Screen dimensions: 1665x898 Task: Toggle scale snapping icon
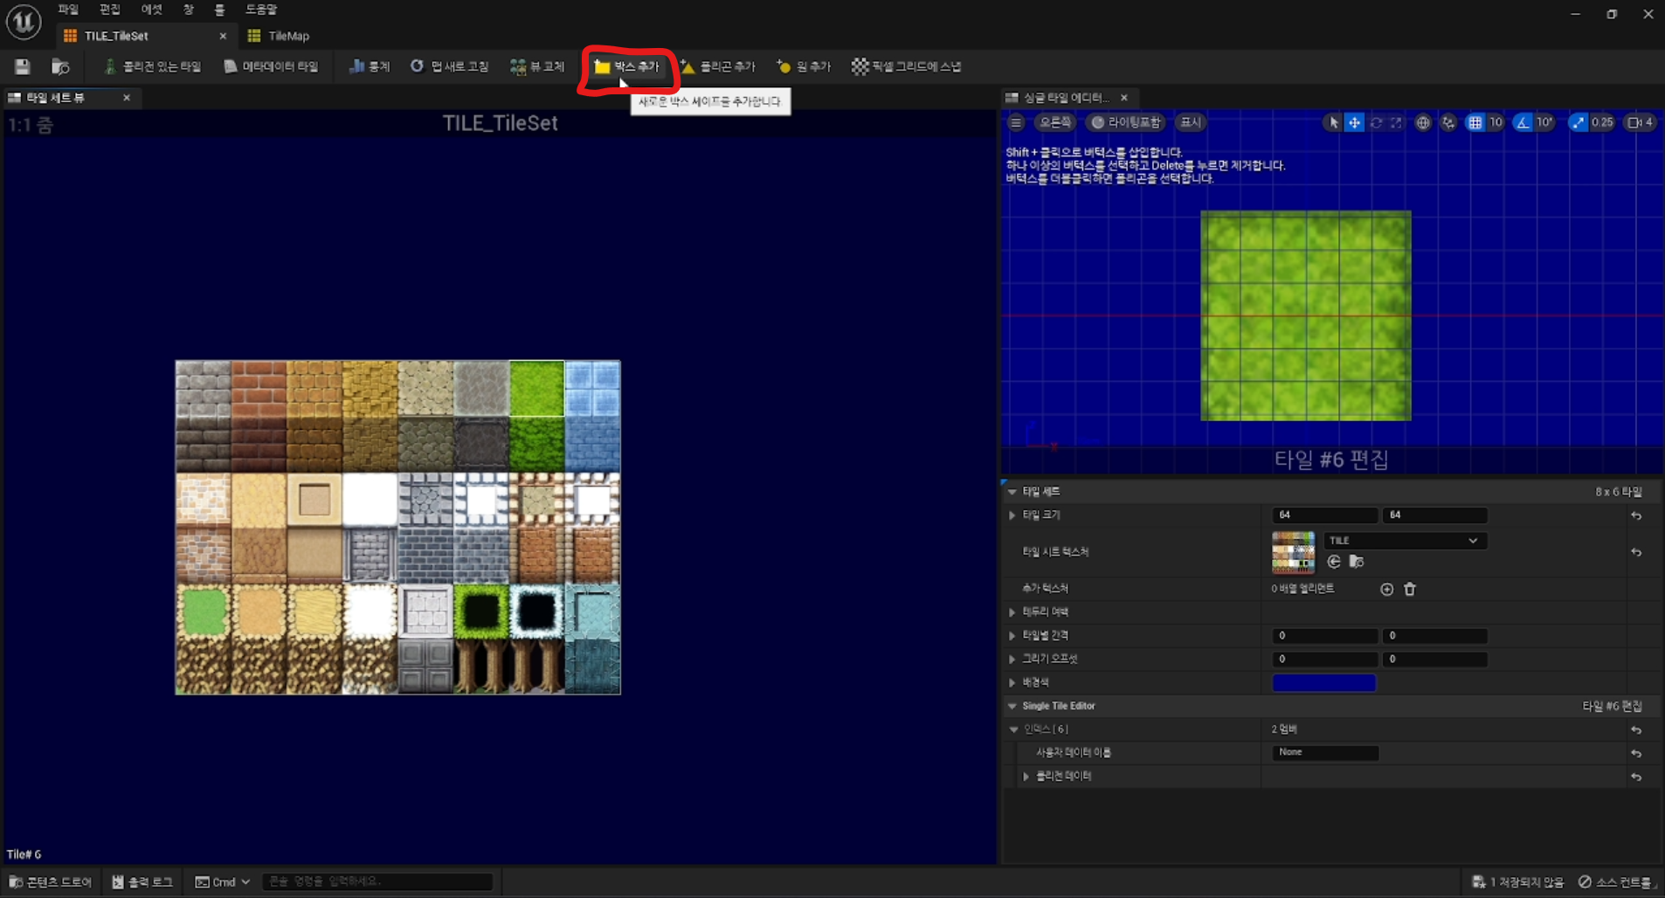click(x=1578, y=122)
